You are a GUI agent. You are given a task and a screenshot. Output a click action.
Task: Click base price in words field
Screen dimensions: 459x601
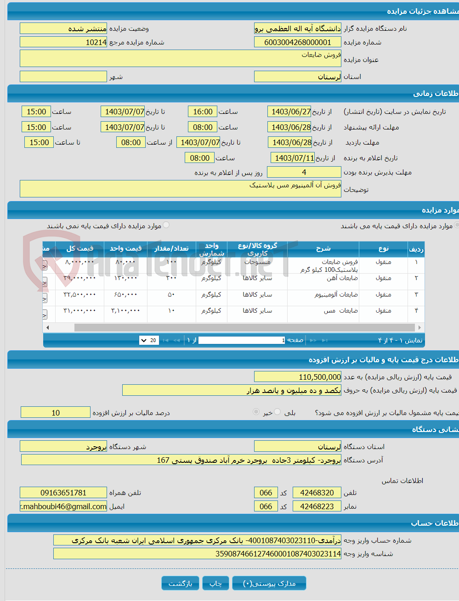click(232, 390)
